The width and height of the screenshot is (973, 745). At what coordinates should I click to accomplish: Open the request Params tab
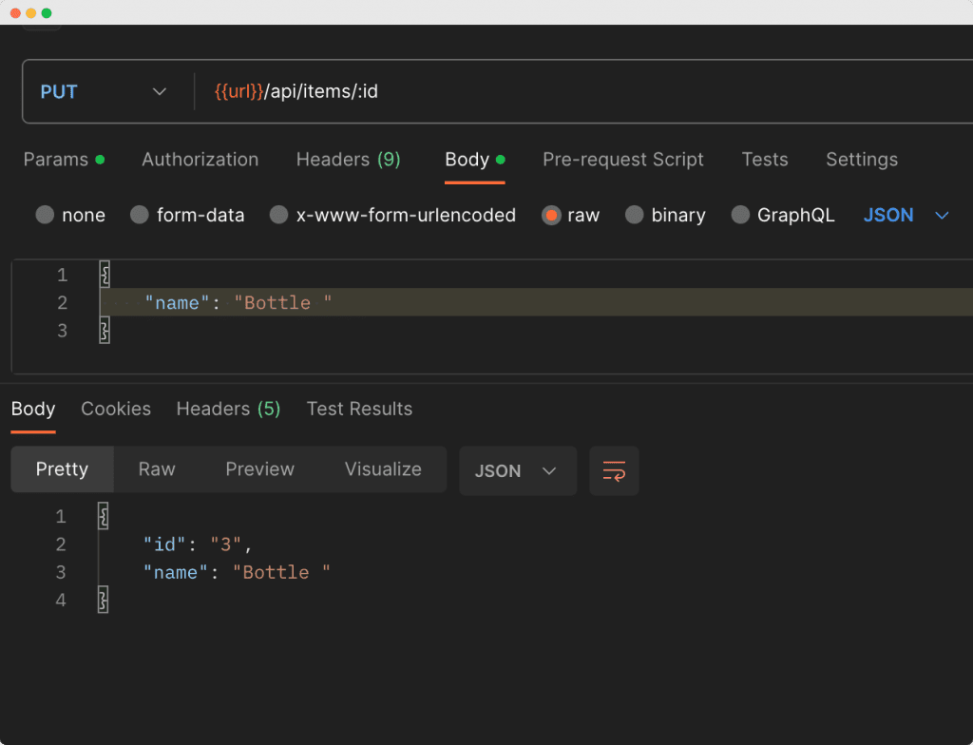point(64,160)
